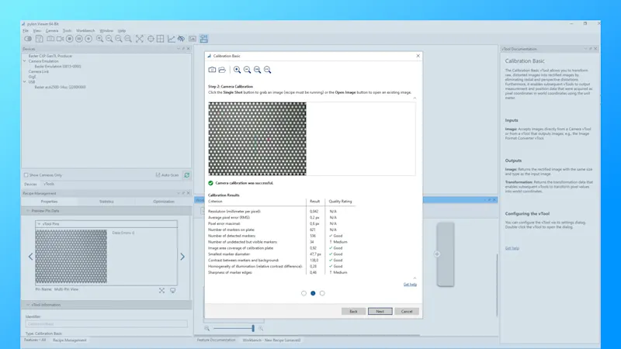Click fourth zoom magnifier in main toolbar

click(x=128, y=39)
